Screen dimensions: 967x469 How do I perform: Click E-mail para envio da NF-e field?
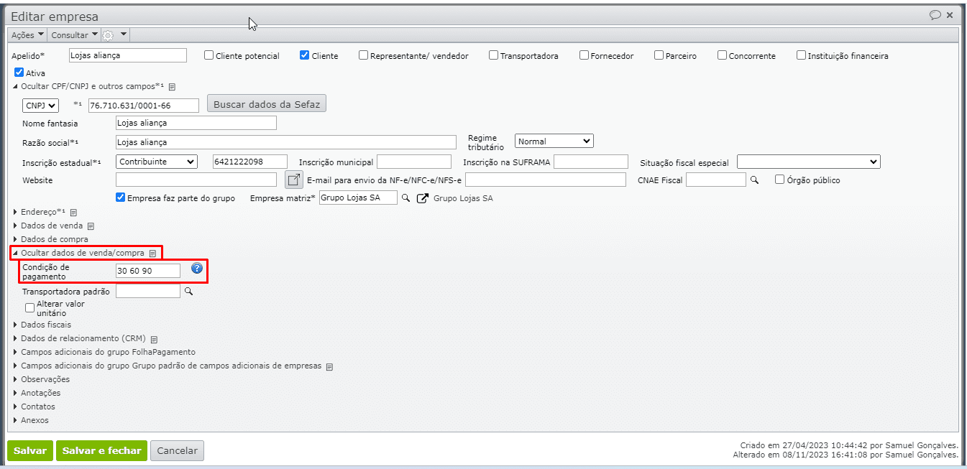click(546, 180)
